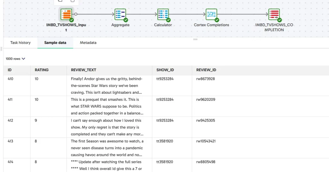Click the Calculator component label
This screenshot has height=172, width=329.
point(163,25)
